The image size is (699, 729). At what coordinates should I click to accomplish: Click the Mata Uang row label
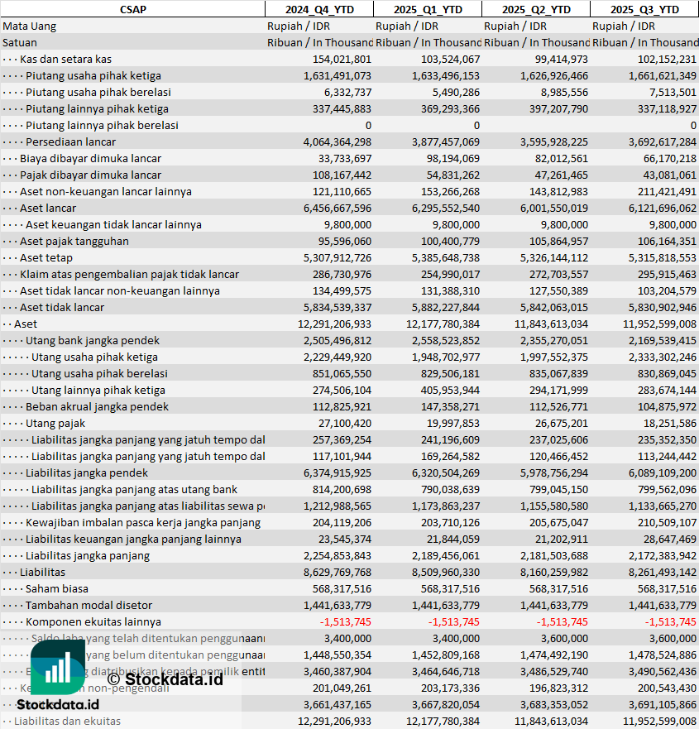30,26
